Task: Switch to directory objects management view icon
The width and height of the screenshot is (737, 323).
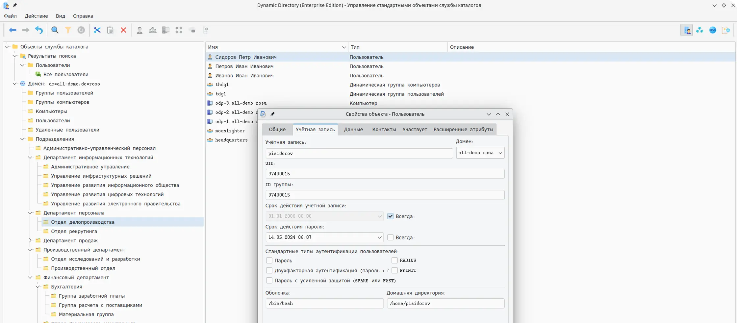Action: click(687, 30)
